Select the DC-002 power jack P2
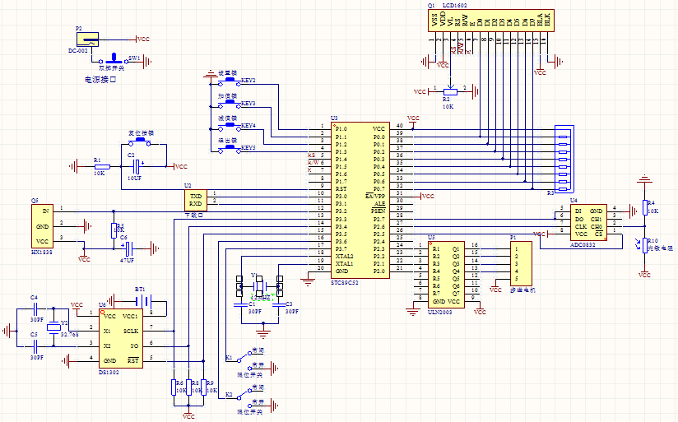The image size is (678, 422). (88, 39)
